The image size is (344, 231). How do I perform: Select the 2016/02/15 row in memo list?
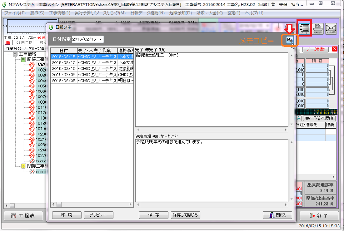coord(92,57)
